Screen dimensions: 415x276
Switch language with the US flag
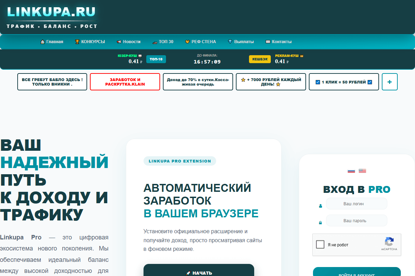(362, 171)
